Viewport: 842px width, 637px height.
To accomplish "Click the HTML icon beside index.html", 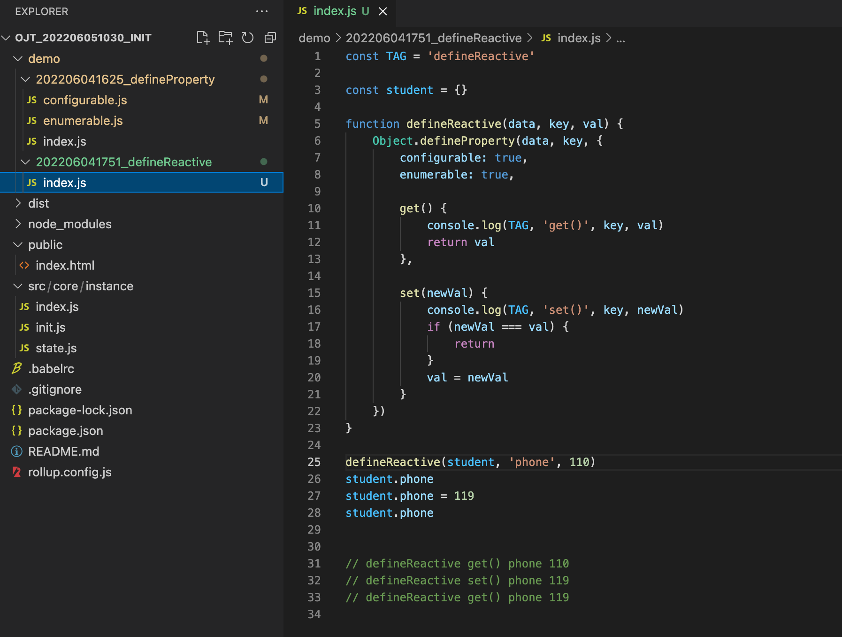I will coord(24,265).
